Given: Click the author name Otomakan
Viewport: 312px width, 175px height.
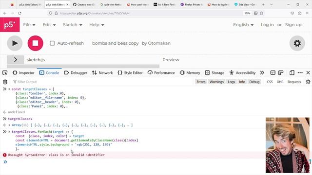Looking at the screenshot, I should [x=159, y=43].
